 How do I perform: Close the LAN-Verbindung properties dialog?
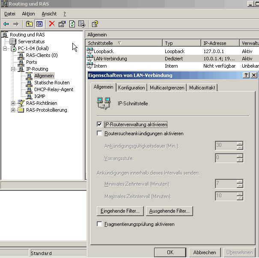coord(254,75)
